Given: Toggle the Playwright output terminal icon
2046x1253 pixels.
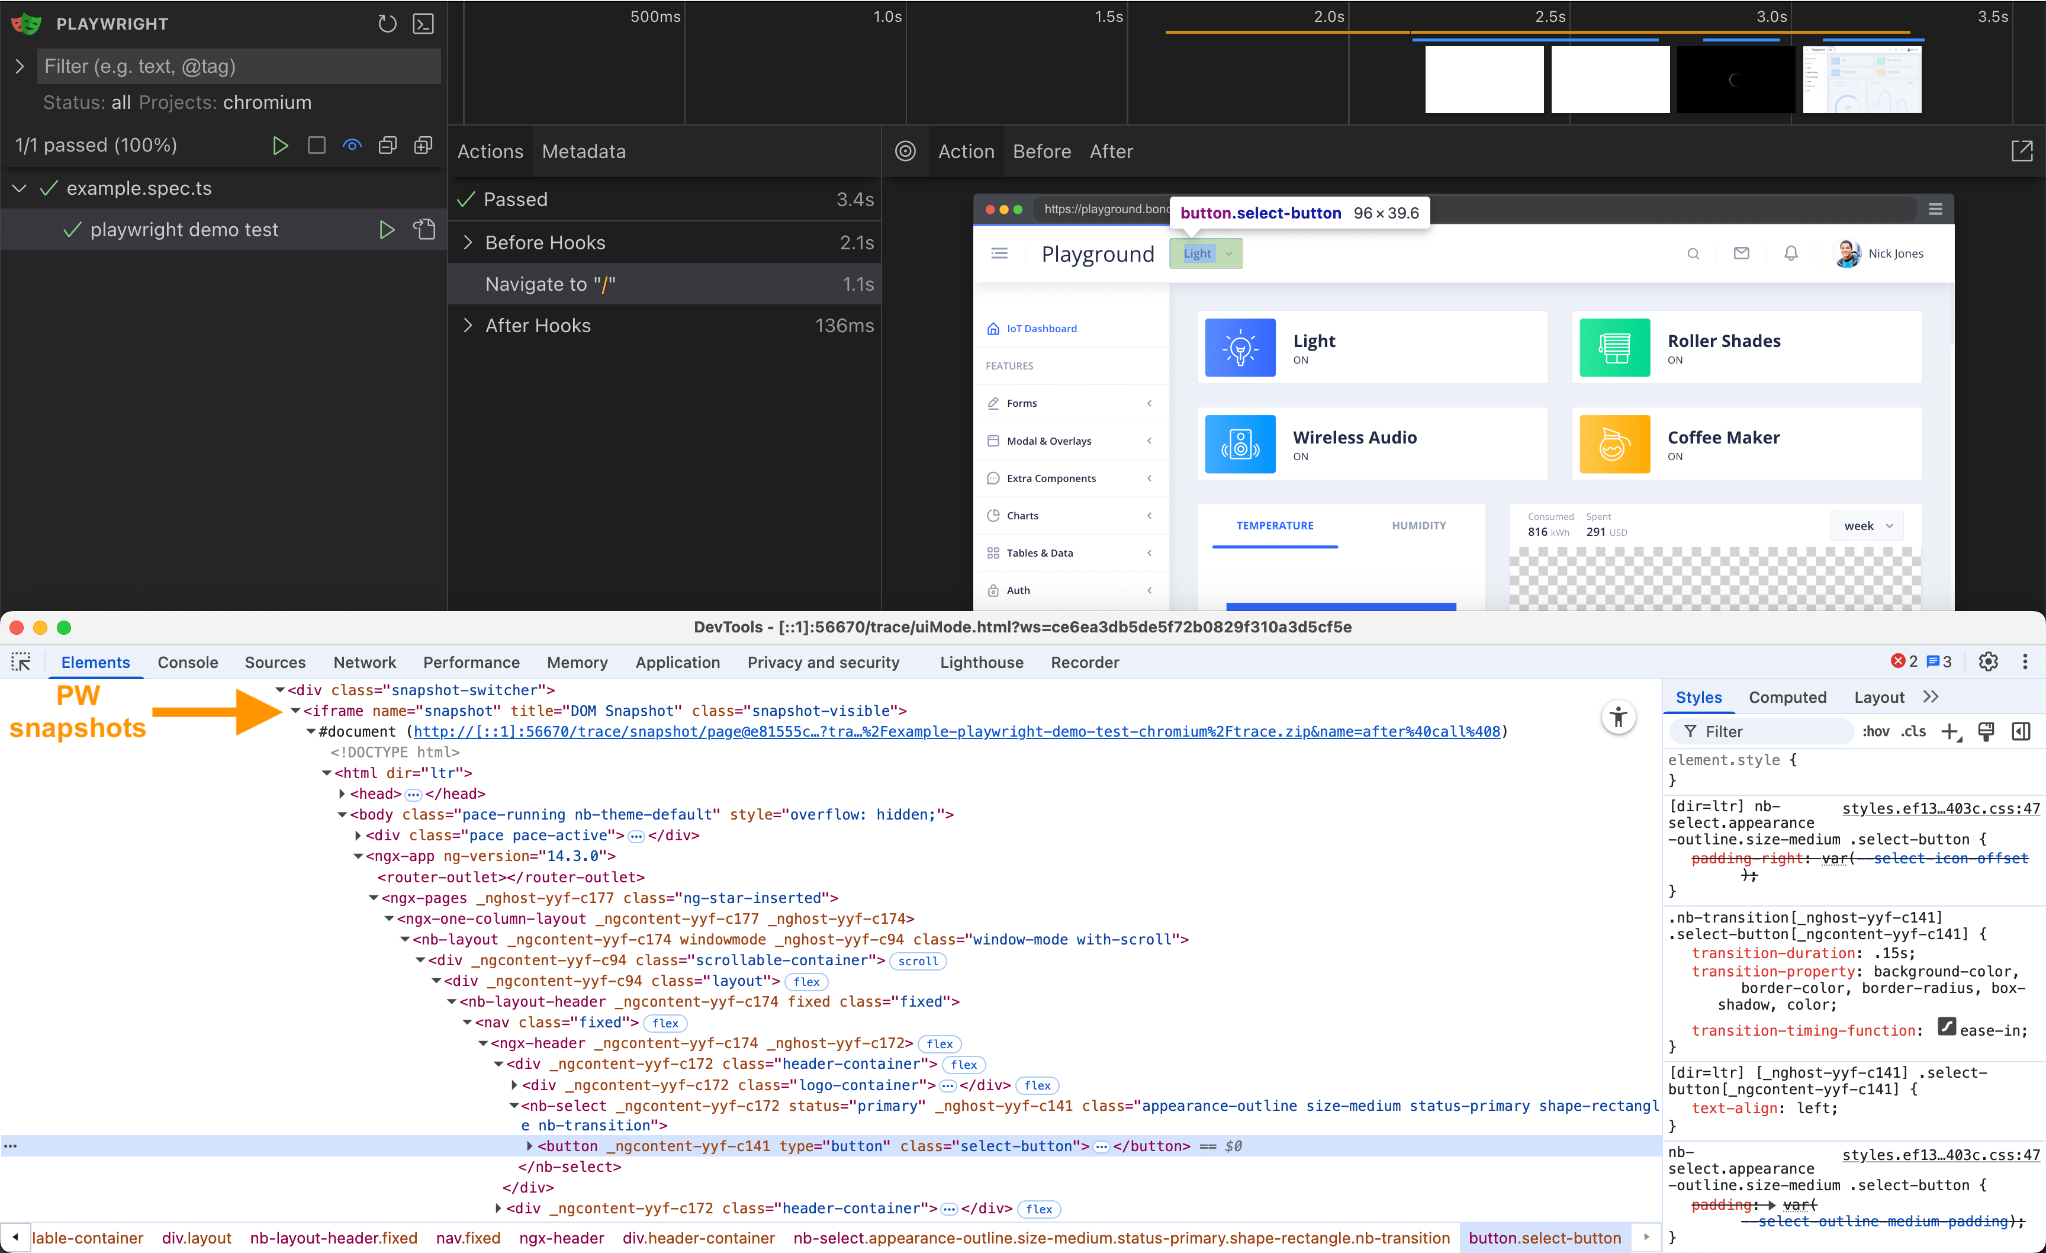Looking at the screenshot, I should coord(423,23).
